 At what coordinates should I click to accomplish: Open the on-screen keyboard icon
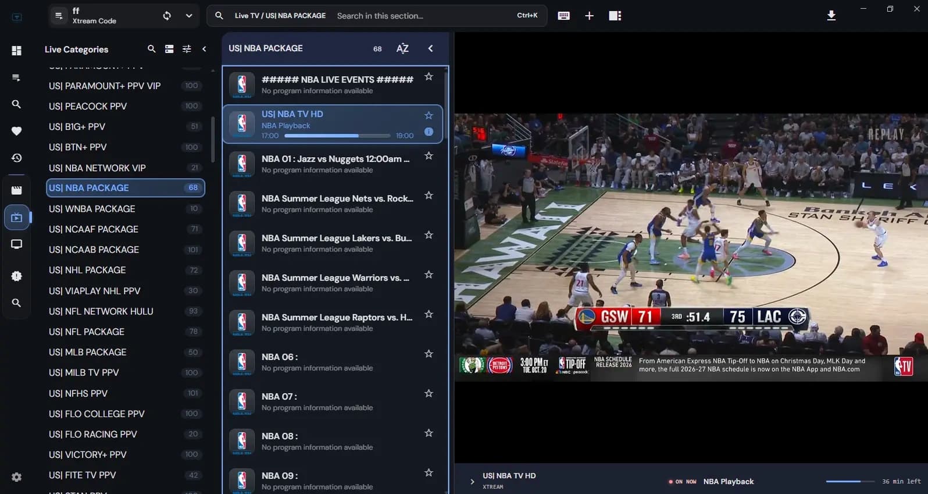click(x=563, y=16)
